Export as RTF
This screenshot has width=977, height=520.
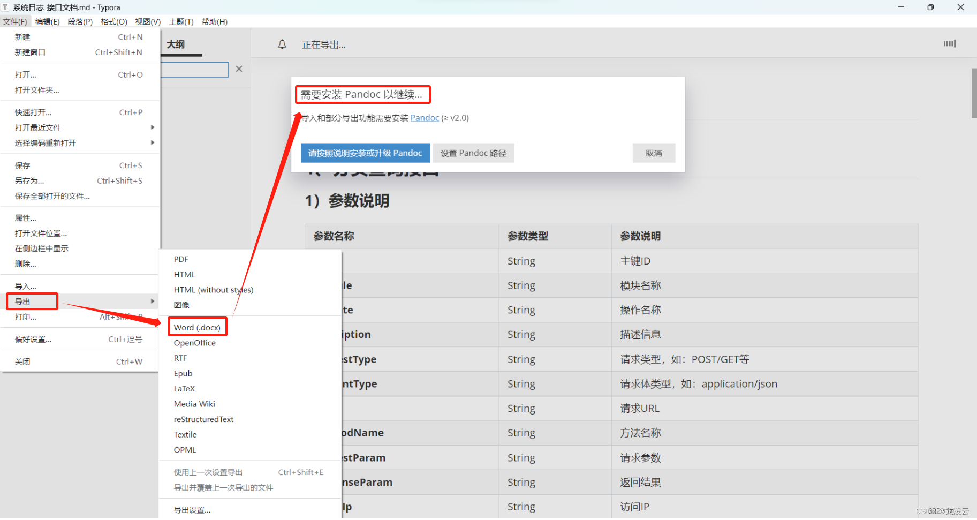[x=251, y=358]
